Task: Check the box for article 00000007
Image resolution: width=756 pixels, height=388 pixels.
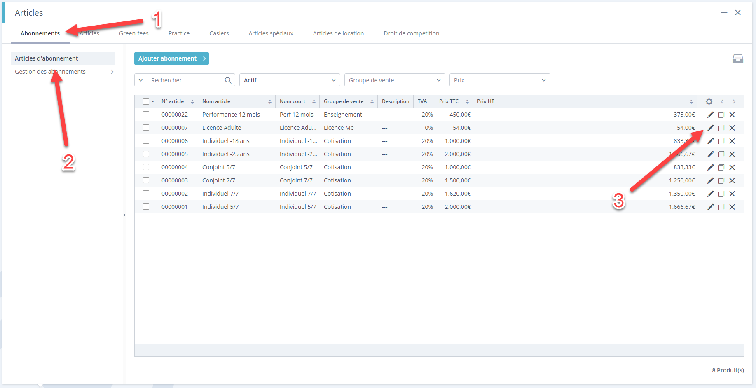Action: pos(146,128)
